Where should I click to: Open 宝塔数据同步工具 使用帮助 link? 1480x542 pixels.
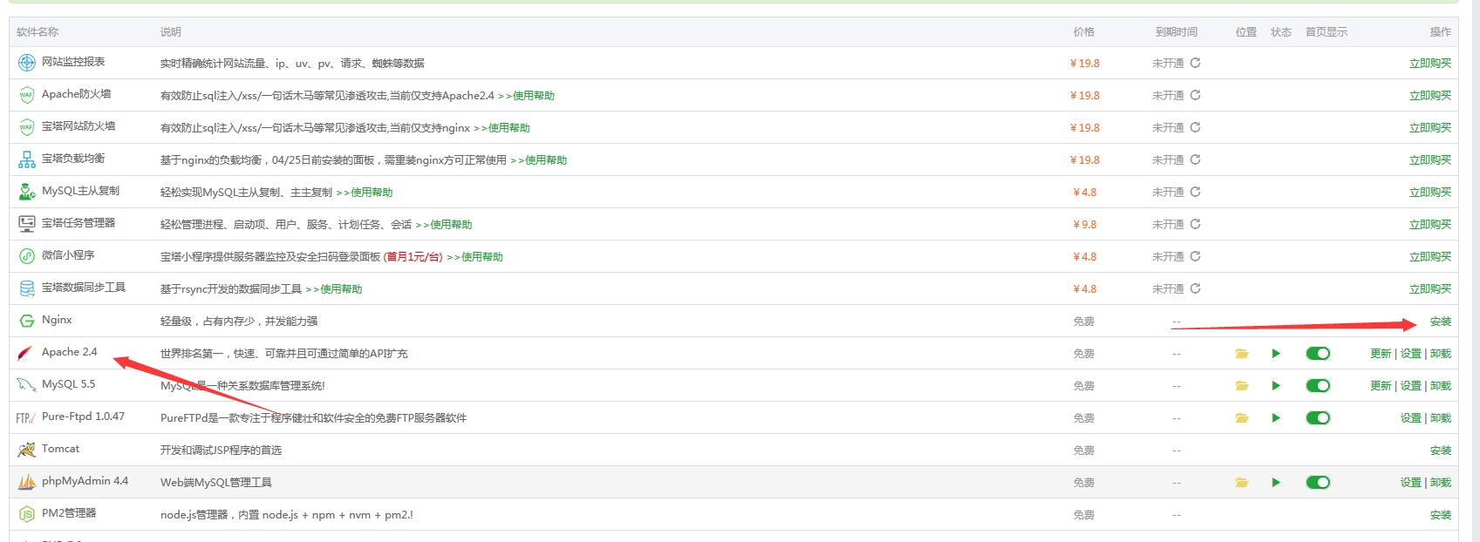pos(334,289)
